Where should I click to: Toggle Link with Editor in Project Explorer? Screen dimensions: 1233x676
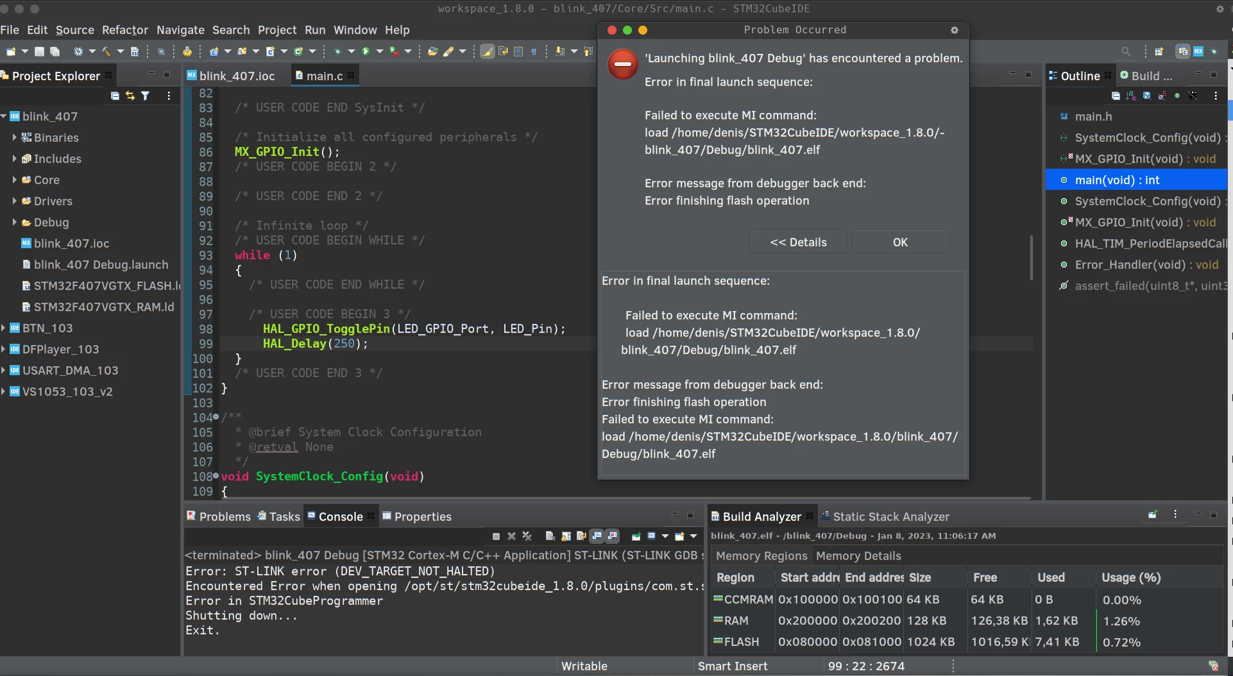coord(130,96)
